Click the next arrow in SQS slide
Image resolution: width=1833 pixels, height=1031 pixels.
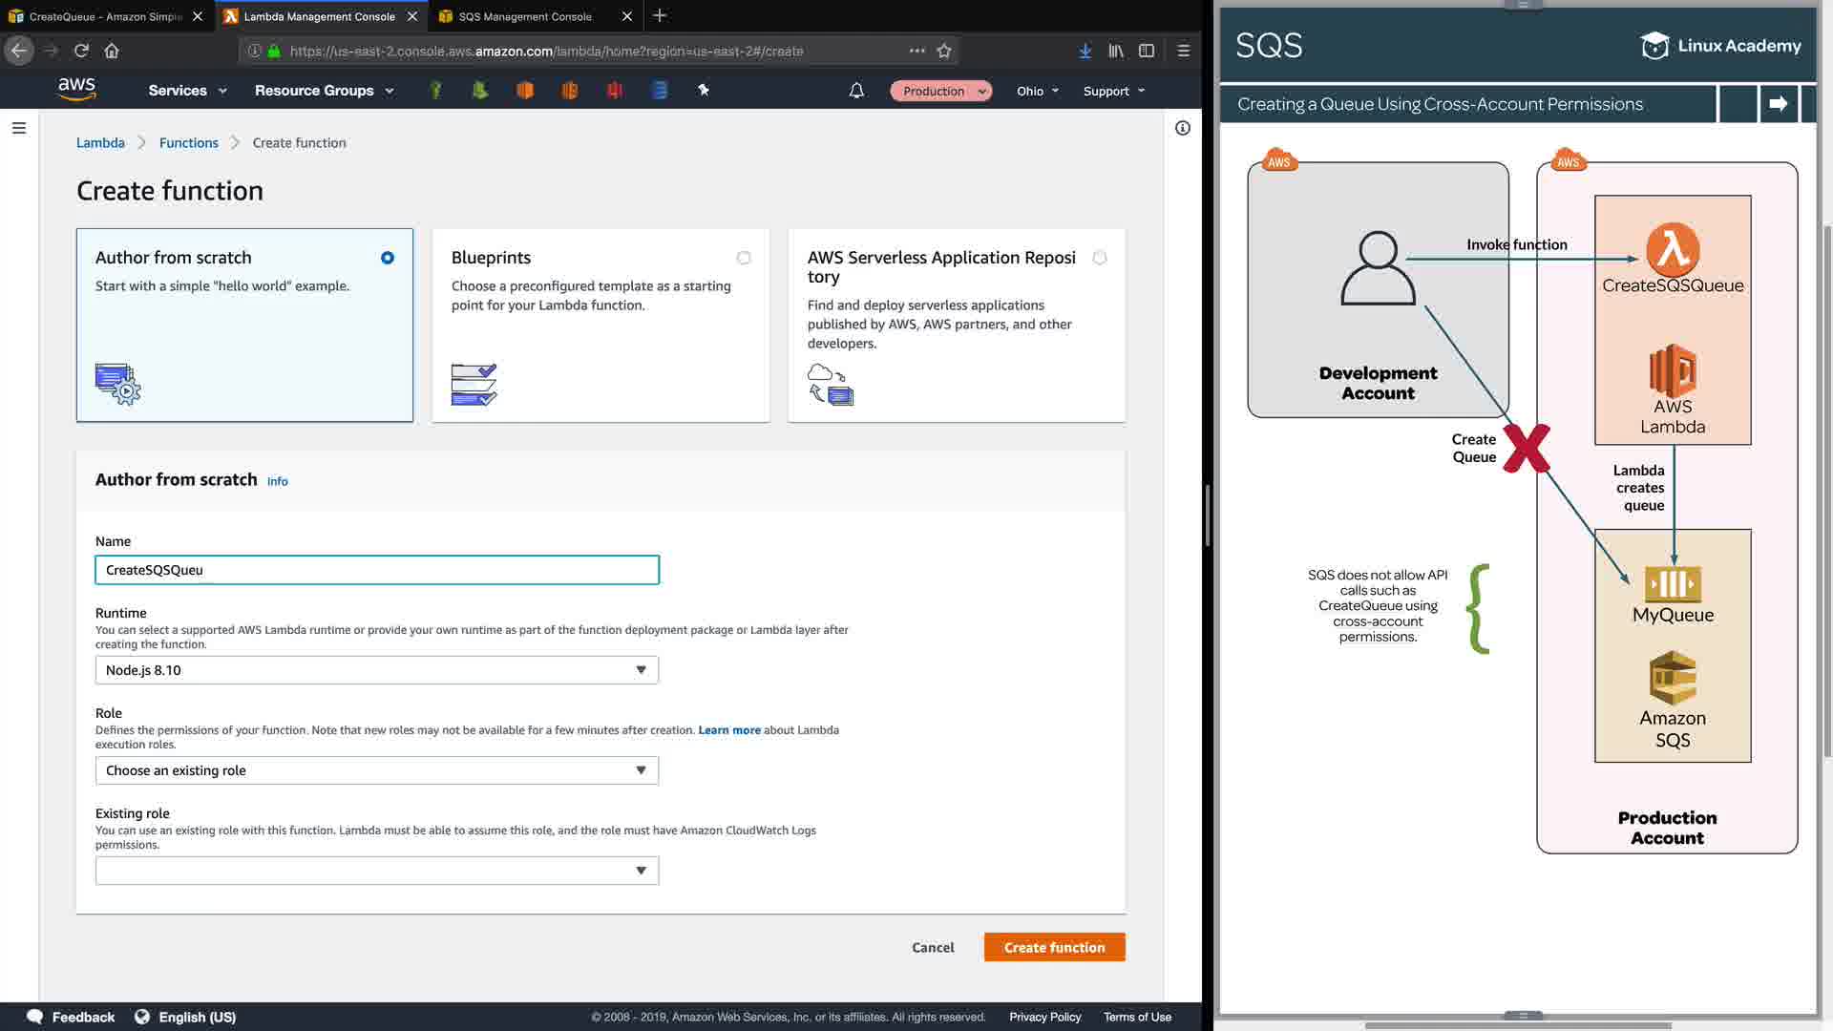point(1778,104)
